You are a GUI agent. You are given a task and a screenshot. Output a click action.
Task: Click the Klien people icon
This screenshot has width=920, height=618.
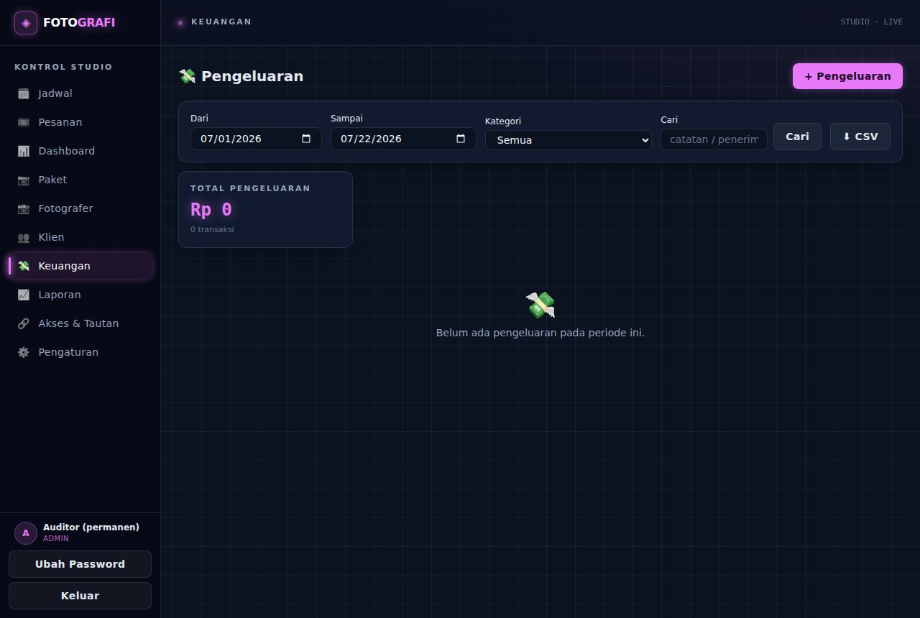[24, 237]
